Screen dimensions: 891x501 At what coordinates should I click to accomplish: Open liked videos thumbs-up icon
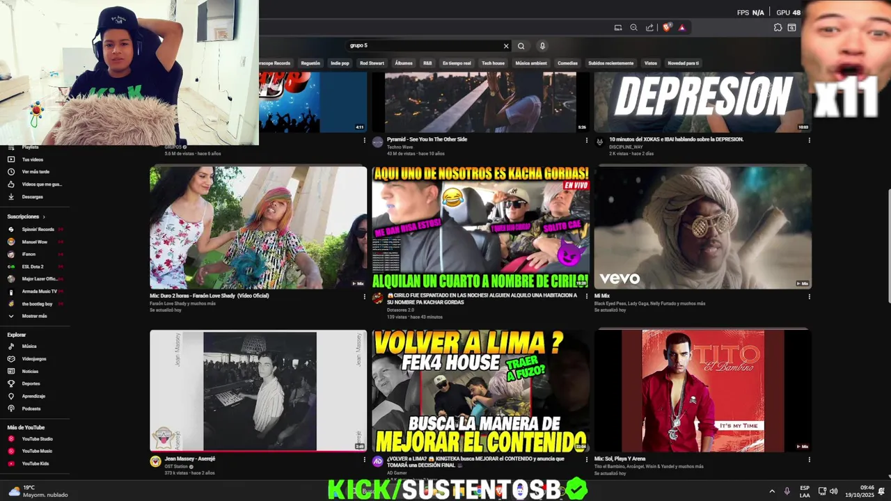point(10,184)
